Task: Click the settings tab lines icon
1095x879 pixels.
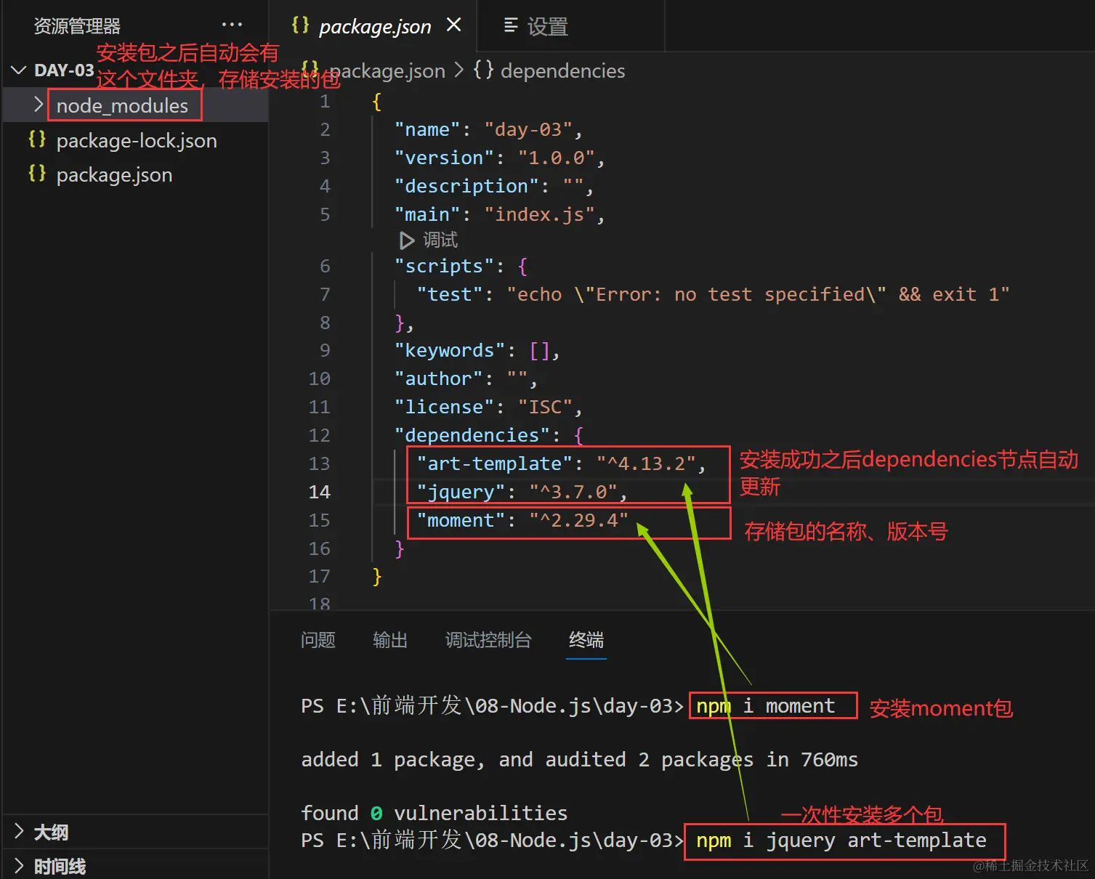Action: tap(511, 26)
